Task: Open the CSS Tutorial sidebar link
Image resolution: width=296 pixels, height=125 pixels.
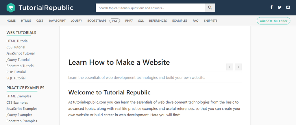Action: 16,47
